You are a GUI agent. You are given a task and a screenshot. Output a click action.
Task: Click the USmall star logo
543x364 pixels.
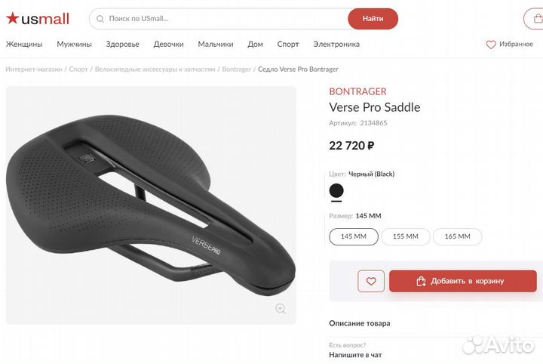tap(38, 19)
